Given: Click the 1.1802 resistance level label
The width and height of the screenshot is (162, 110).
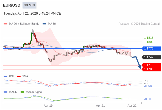Looking at the screenshot, I should (x=149, y=42).
